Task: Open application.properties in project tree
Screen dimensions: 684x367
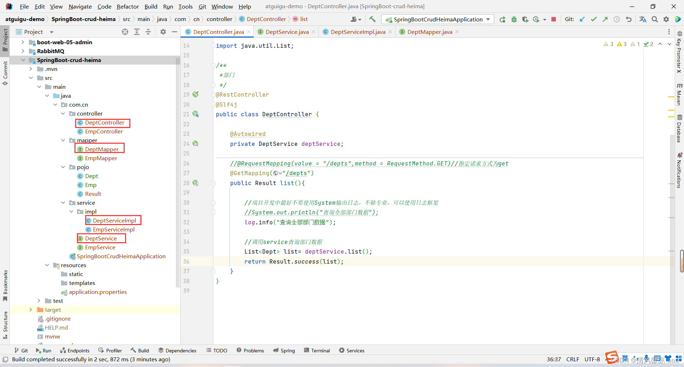Action: click(x=98, y=292)
